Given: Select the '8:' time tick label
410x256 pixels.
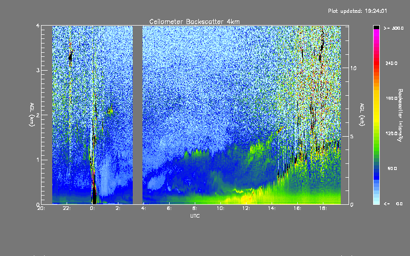Looking at the screenshot, I should (x=195, y=208).
